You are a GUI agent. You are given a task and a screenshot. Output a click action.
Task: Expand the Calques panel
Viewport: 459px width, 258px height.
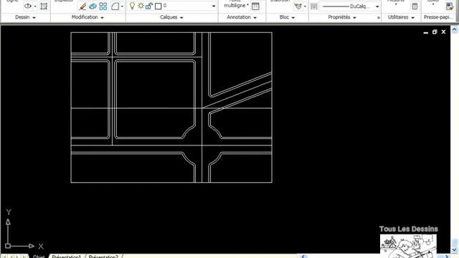tap(171, 17)
